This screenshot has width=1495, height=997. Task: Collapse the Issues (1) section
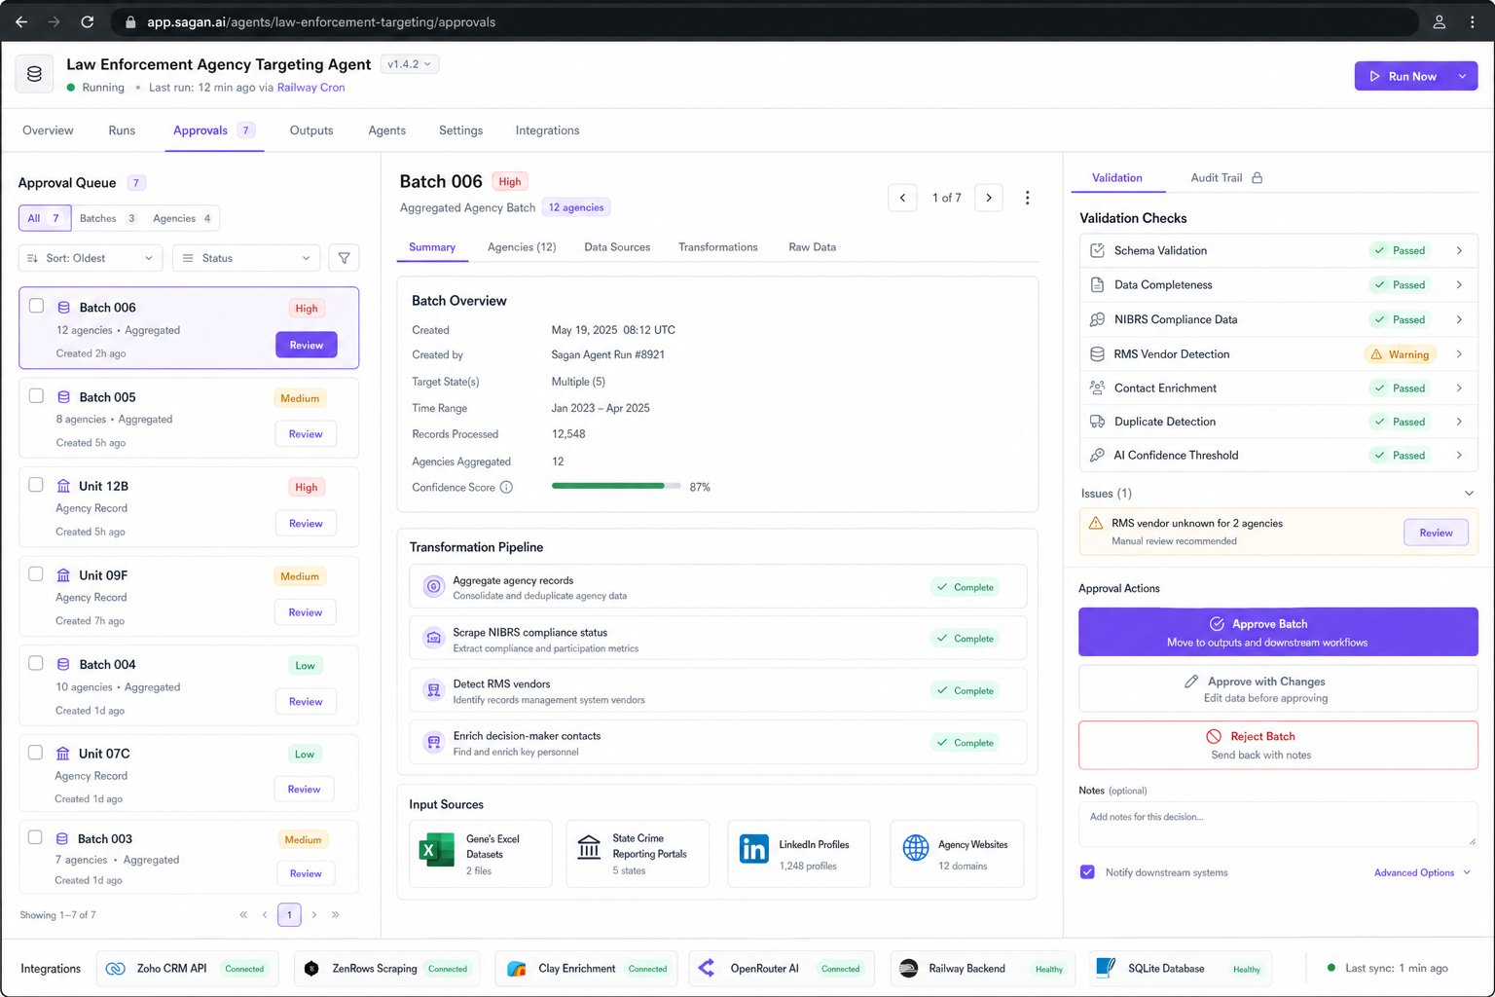[1469, 494]
